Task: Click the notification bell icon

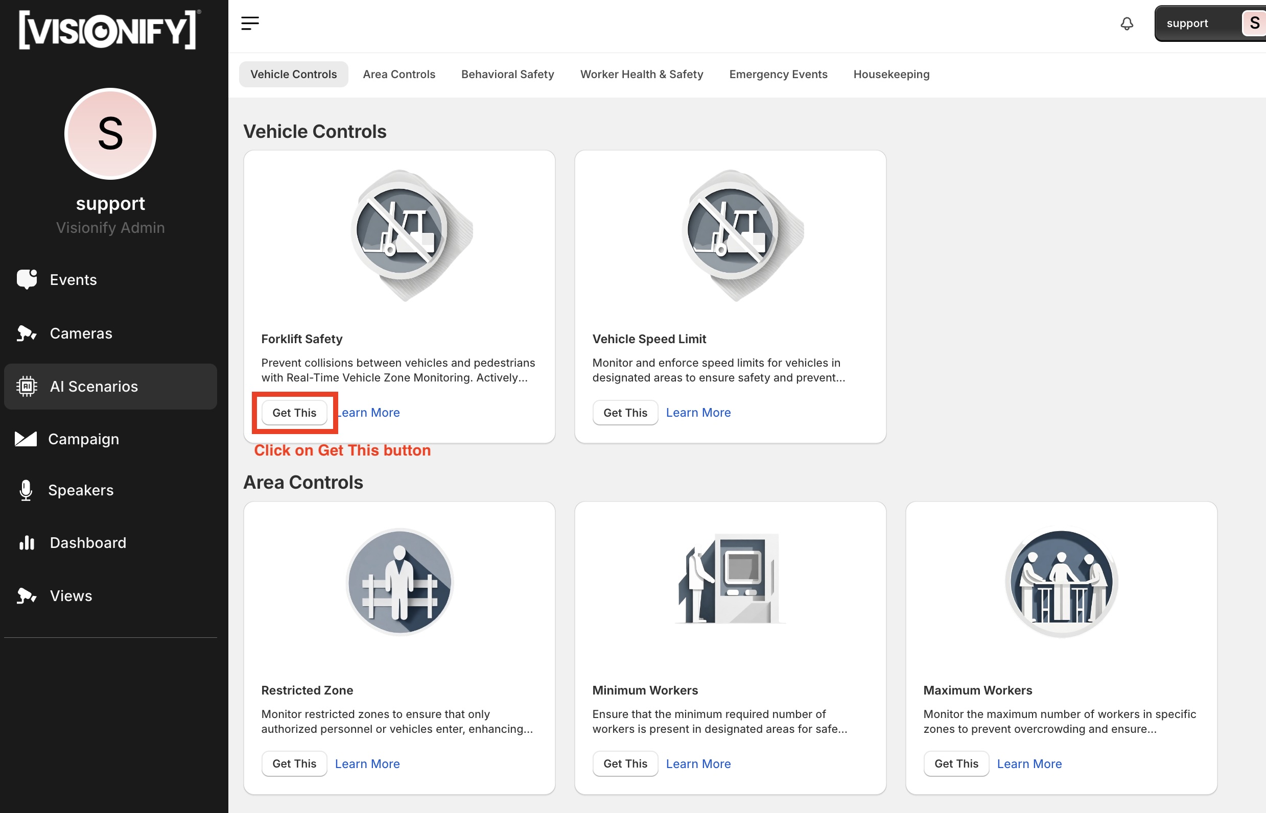Action: click(1127, 23)
